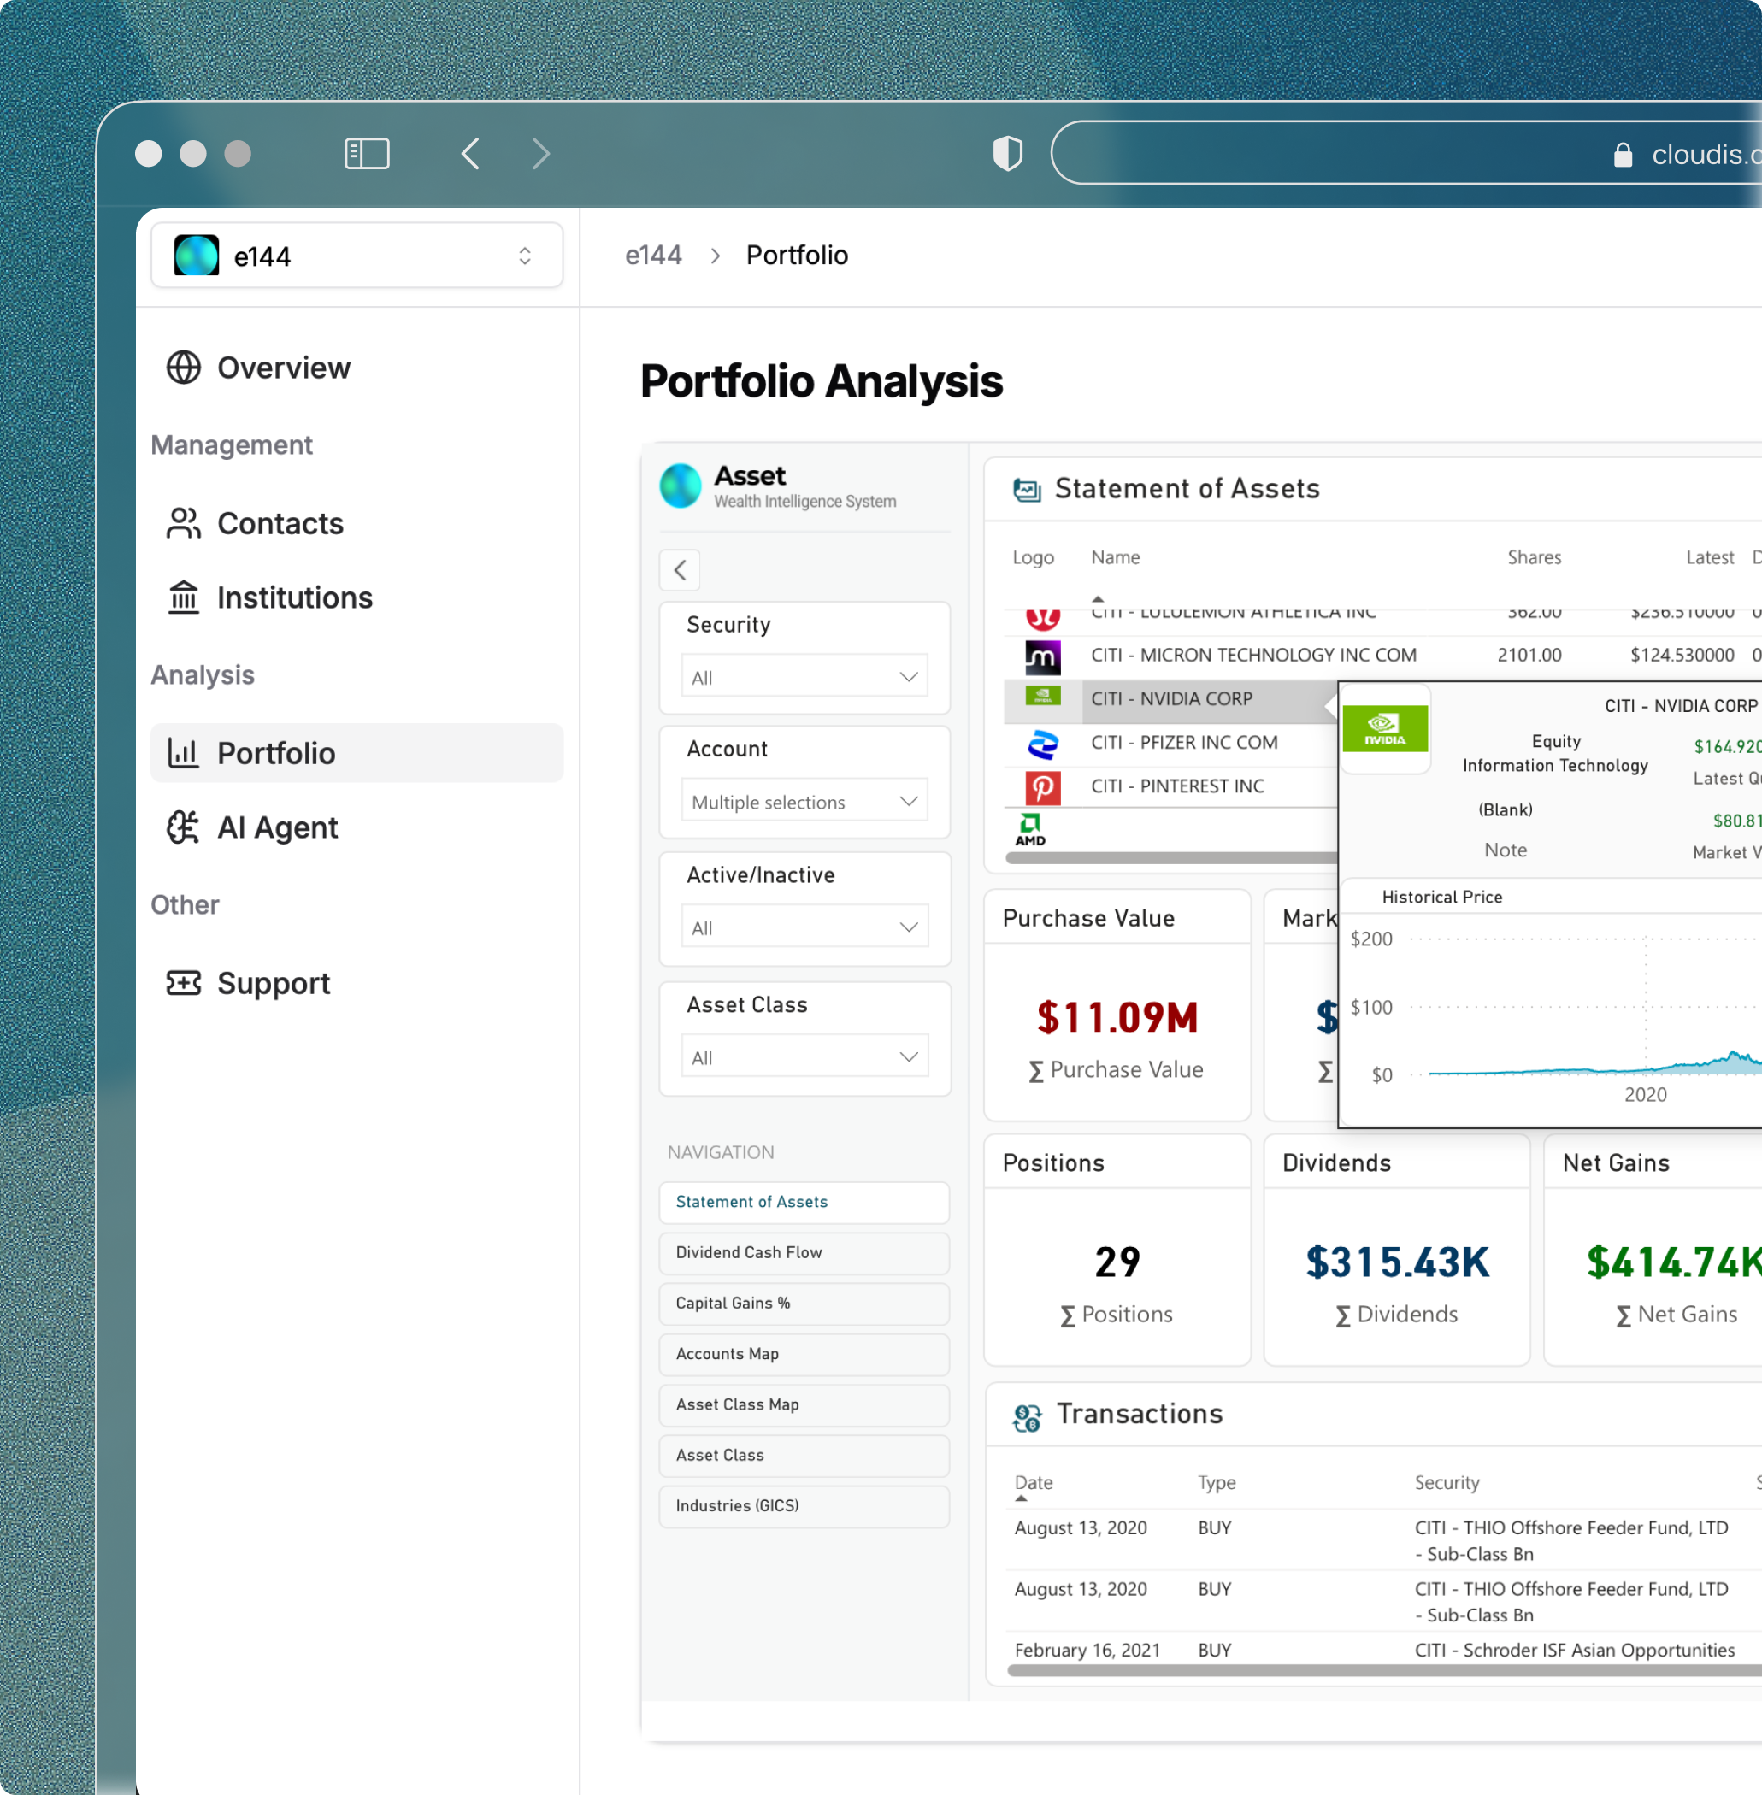The width and height of the screenshot is (1762, 1795).
Task: Click the Institutions bank icon
Action: (183, 597)
